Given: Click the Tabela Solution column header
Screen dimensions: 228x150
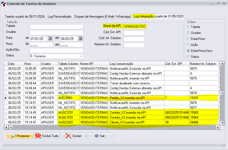Looking at the screenshot, I should tap(69, 64).
